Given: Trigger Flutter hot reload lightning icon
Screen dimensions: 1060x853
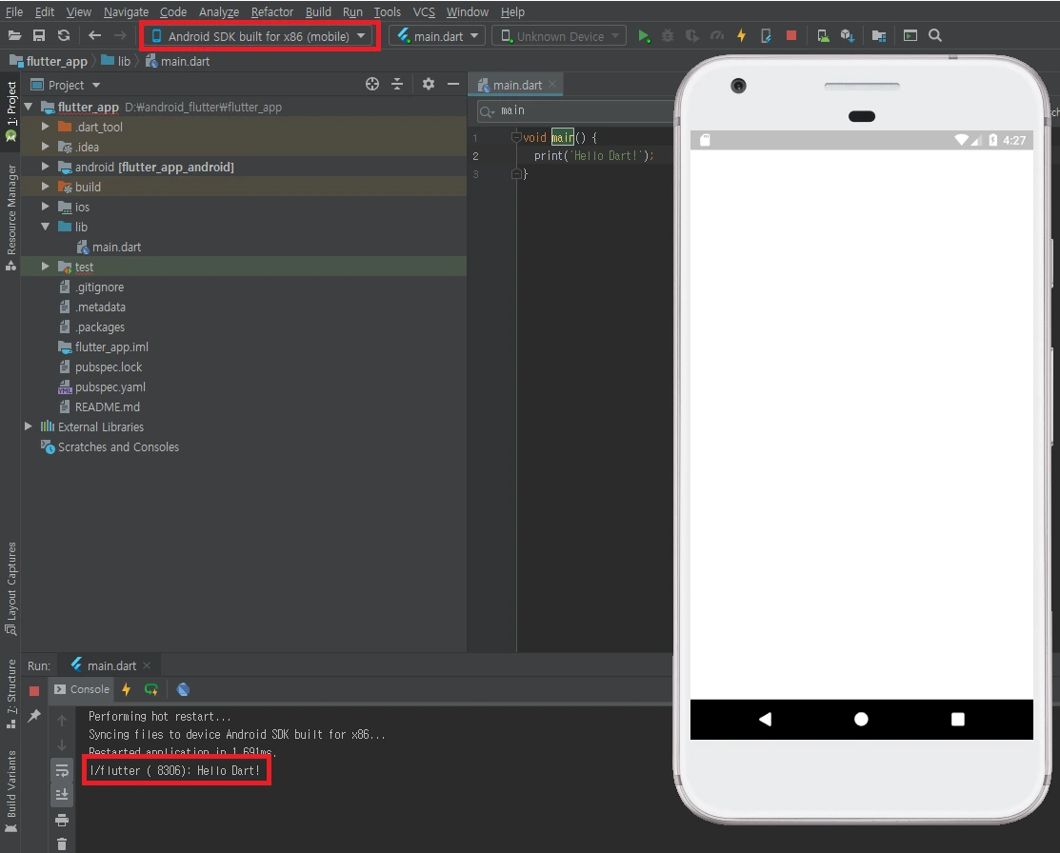Looking at the screenshot, I should (742, 36).
